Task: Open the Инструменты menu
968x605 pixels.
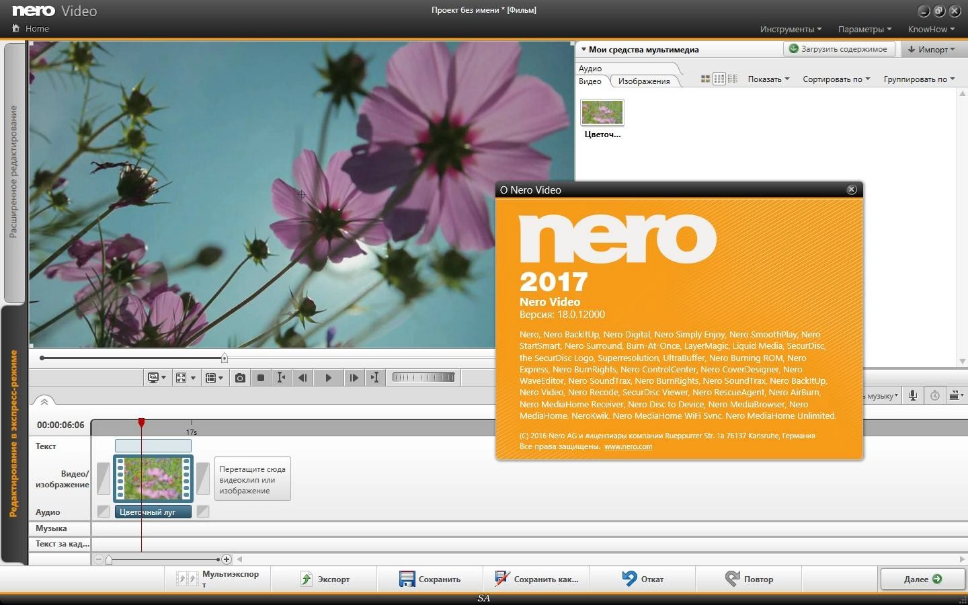Action: point(791,29)
